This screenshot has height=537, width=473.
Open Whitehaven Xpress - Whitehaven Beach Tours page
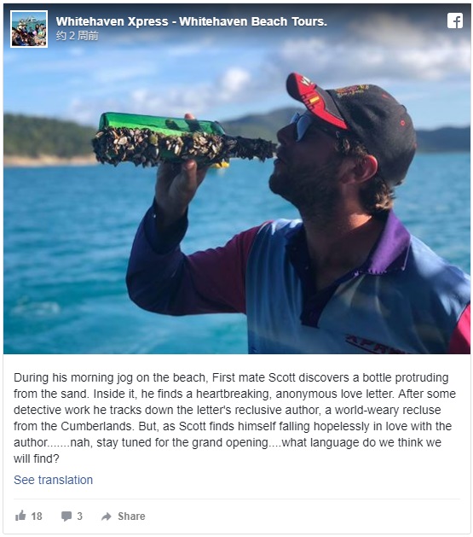(192, 21)
